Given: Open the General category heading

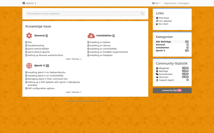Looking at the screenshot, I should tap(40, 35).
